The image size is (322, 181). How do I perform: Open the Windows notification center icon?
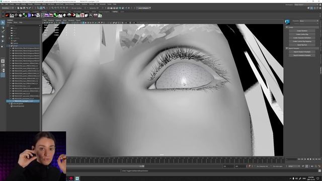(318, 178)
